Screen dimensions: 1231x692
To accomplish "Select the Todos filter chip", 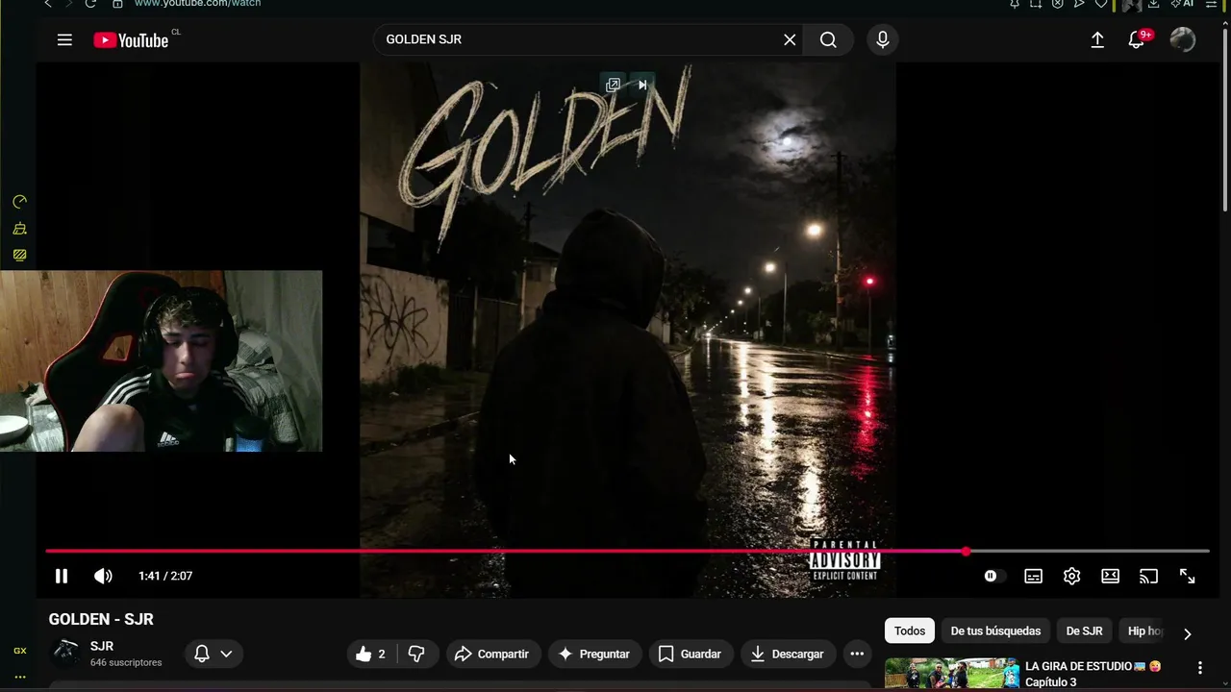I will click(x=909, y=630).
